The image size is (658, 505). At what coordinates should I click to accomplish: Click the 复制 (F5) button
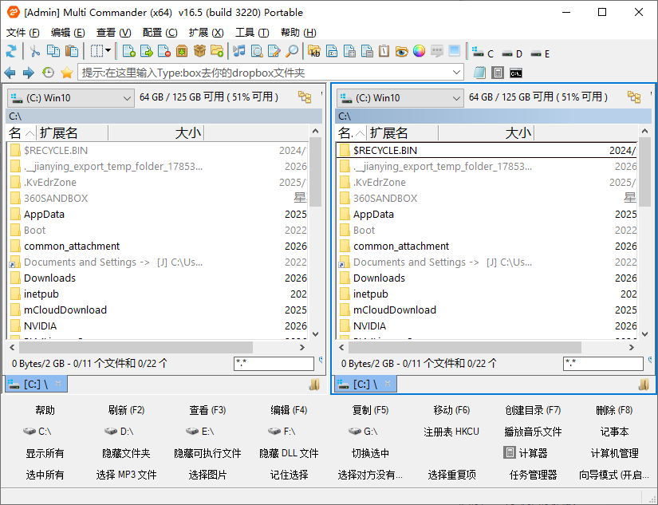point(370,410)
